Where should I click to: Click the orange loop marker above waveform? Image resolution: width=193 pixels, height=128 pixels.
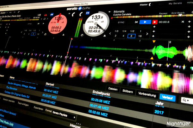154,42
